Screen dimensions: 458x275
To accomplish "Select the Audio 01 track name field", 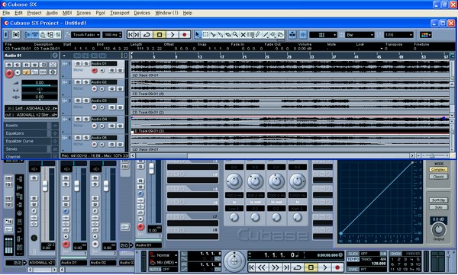I will [104, 63].
